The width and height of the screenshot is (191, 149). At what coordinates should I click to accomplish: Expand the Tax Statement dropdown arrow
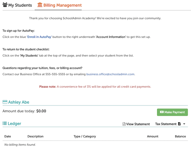pos(184,124)
